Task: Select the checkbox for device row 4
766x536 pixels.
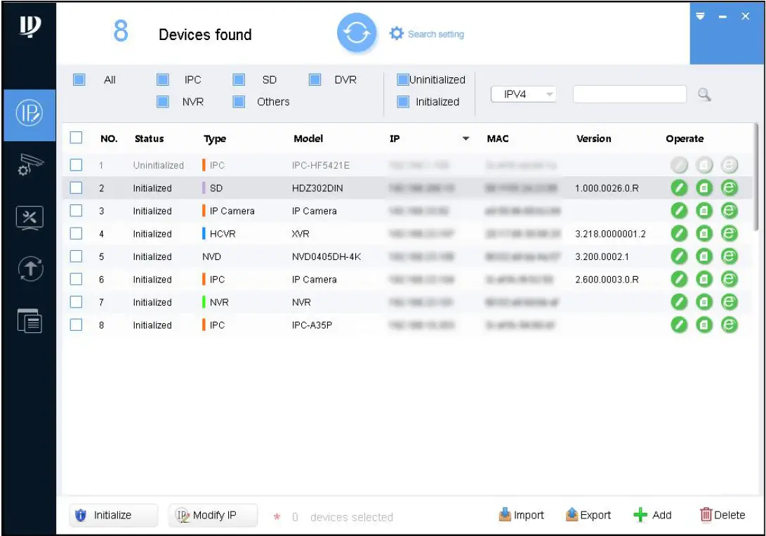Action: point(77,233)
